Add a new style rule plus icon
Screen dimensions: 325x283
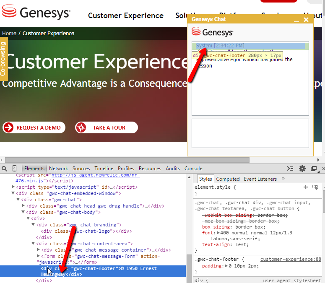(x=306, y=187)
